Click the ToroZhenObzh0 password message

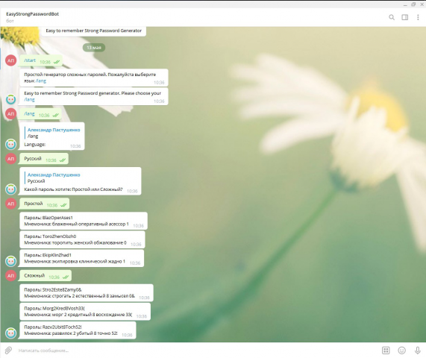(x=82, y=240)
